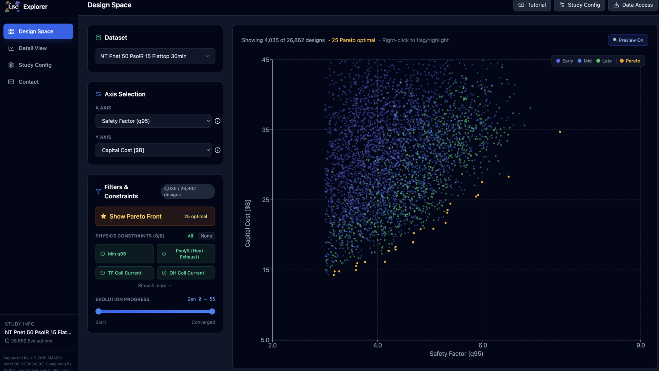The height and width of the screenshot is (371, 659).
Task: Click the Dataset database icon
Action: point(98,38)
